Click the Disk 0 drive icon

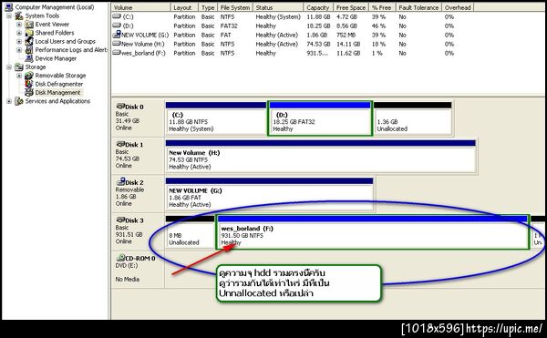coord(120,106)
